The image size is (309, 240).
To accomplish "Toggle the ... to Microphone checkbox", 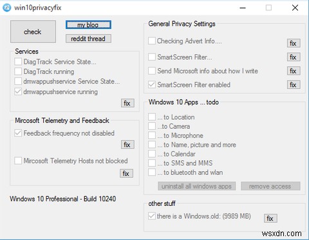I will coord(152,136).
